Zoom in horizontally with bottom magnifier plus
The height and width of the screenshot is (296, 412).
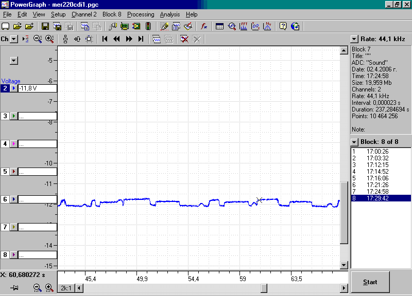[x=49, y=288]
